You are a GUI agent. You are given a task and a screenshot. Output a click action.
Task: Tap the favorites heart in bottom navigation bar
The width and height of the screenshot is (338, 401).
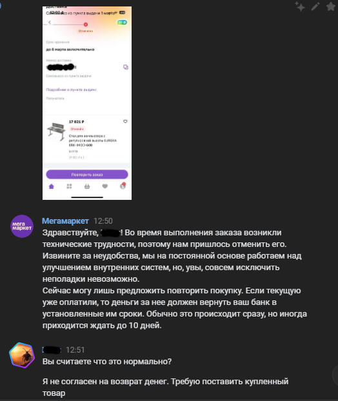click(105, 186)
